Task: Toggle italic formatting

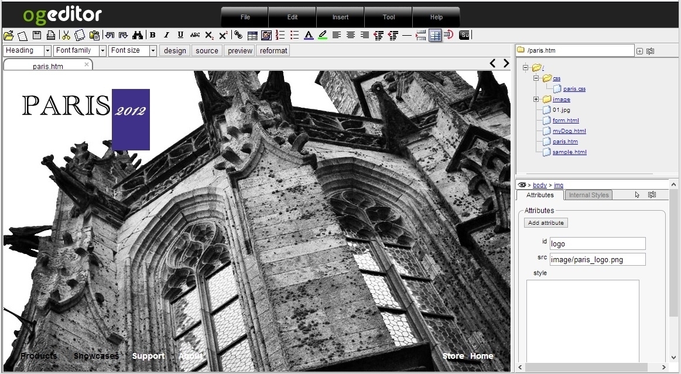Action: (166, 35)
